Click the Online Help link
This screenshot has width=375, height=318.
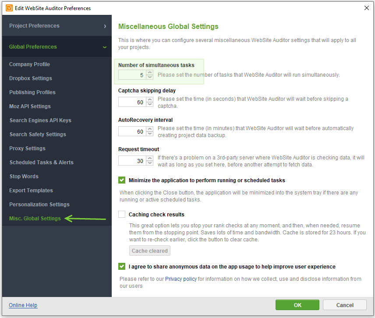tap(23, 305)
